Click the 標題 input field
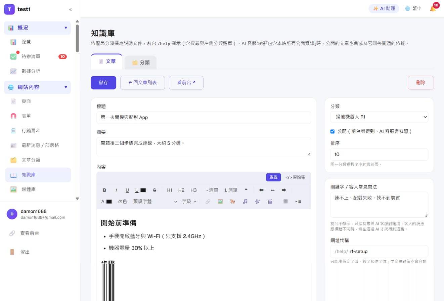Image resolution: width=444 pixels, height=301 pixels. coord(204,117)
